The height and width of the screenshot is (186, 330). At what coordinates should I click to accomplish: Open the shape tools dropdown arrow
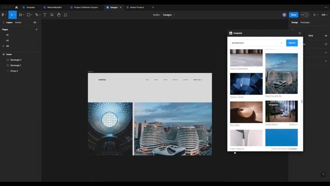[x=31, y=15]
